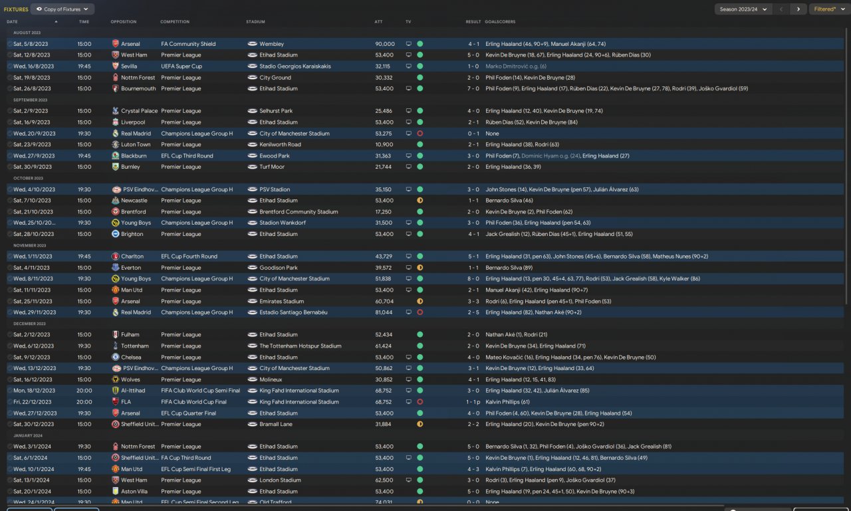Open the Molineux stadium link

tap(271, 379)
